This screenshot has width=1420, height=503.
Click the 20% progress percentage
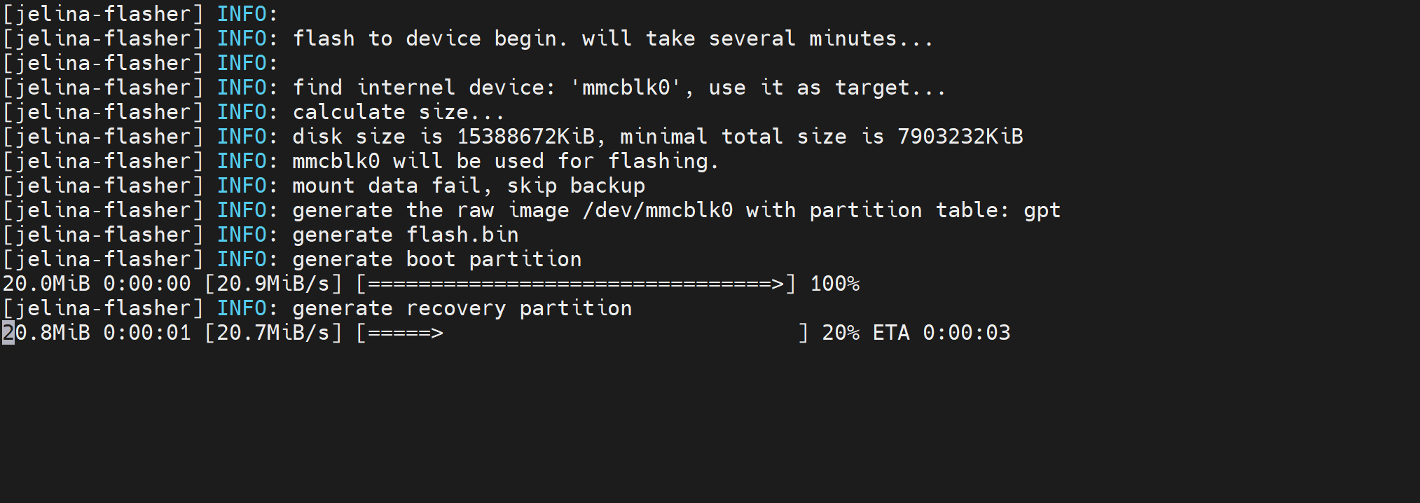pos(841,332)
